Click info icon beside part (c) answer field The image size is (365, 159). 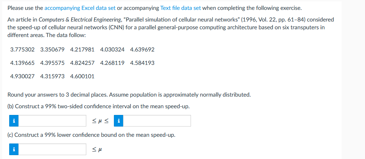(x=14, y=149)
